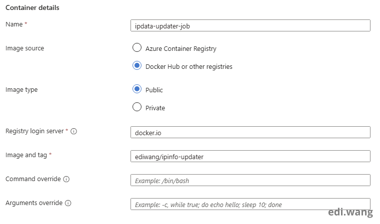Click the Registry login server info icon

[x=73, y=131]
